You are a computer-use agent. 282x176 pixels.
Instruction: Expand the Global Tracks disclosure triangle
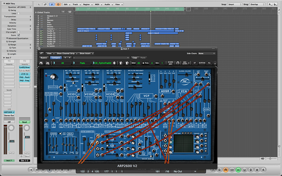[36, 13]
